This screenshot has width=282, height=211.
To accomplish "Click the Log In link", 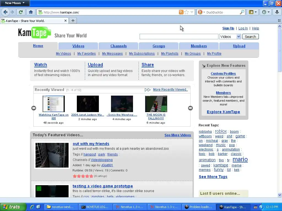I will (x=243, y=28).
